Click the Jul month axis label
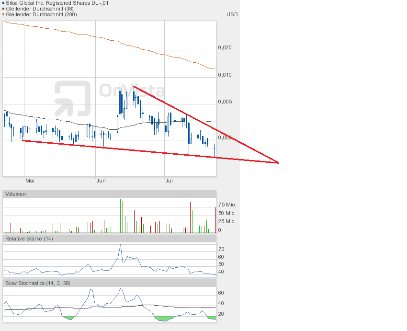Screen dimensions: 407x331 [x=169, y=181]
